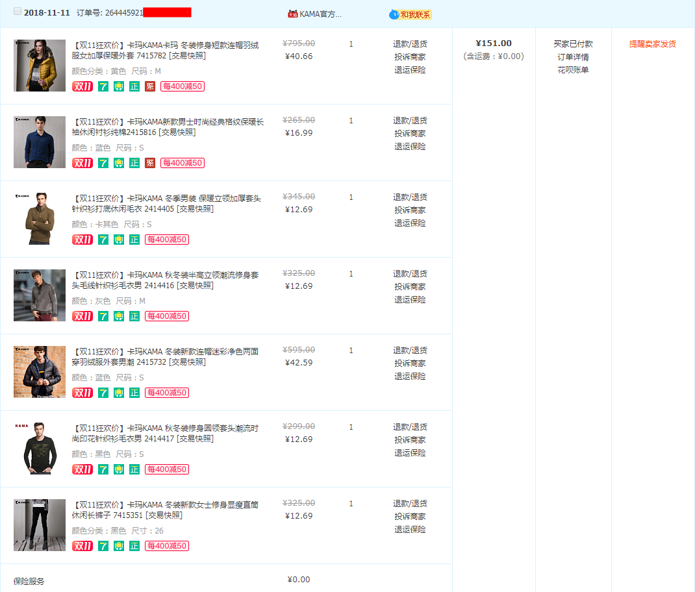Click the shield badge on shirt 2415816
Viewport: 695px width, 592px height.
coord(119,163)
